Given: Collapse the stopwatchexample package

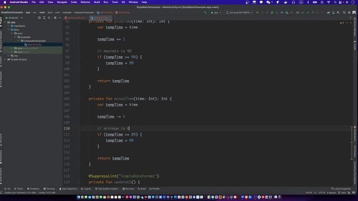Looking at the screenshot, I should 18,41.
